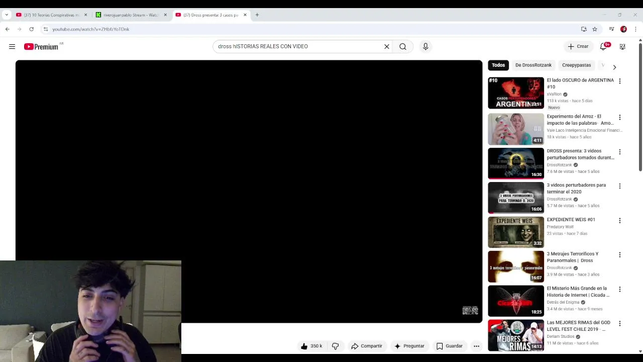The width and height of the screenshot is (643, 362).
Task: Ask about the video with Preguntar
Action: (409, 346)
